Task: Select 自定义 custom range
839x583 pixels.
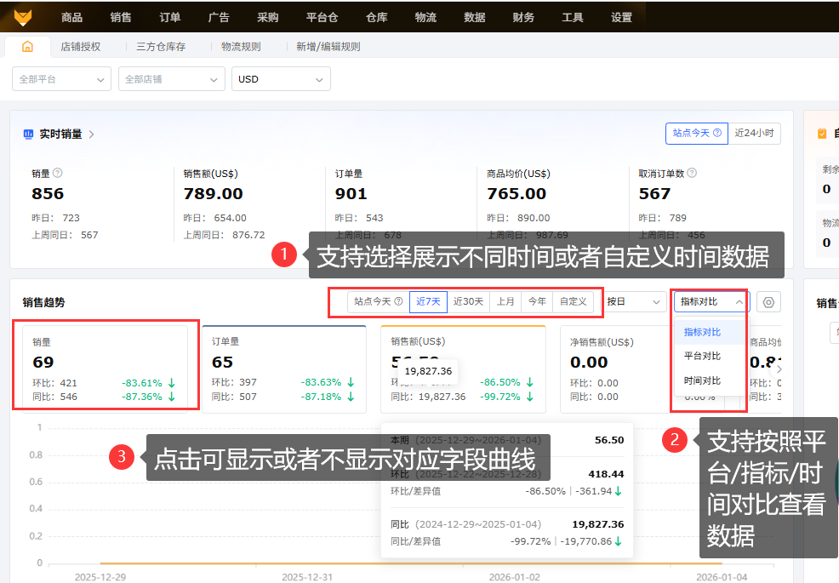Action: tap(573, 302)
